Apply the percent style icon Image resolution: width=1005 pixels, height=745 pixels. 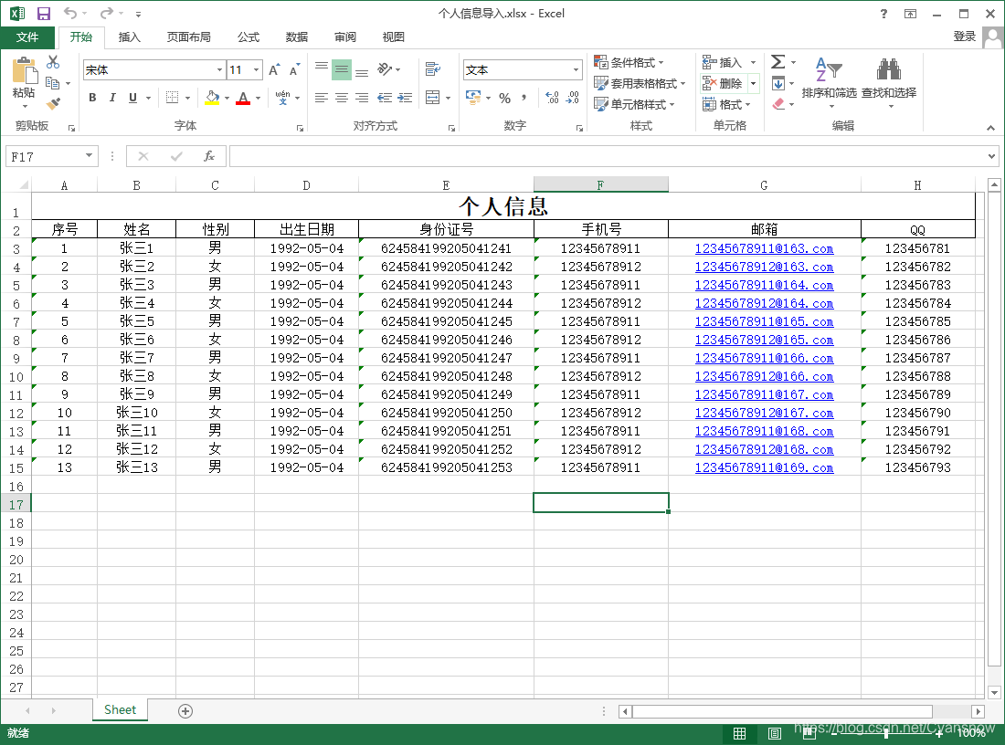pos(505,98)
